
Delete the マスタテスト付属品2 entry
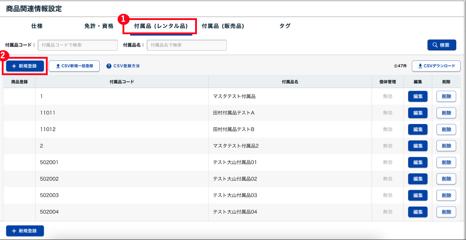click(x=446, y=146)
